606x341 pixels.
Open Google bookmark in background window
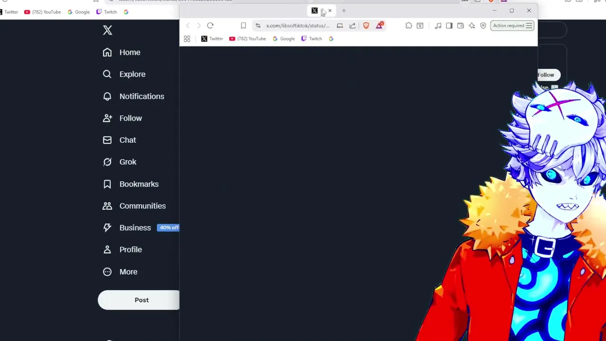pos(79,12)
